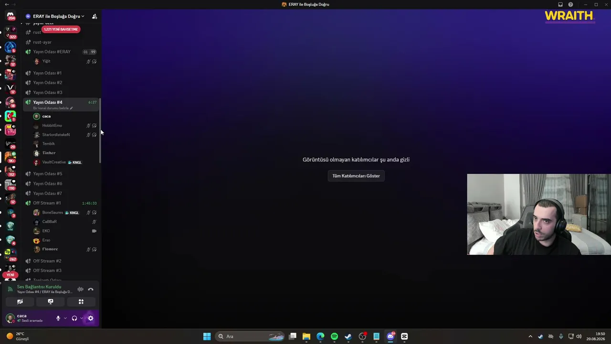This screenshot has width=611, height=344.
Task: Open the server icon with the 110 badge
Action: [x=10, y=184]
